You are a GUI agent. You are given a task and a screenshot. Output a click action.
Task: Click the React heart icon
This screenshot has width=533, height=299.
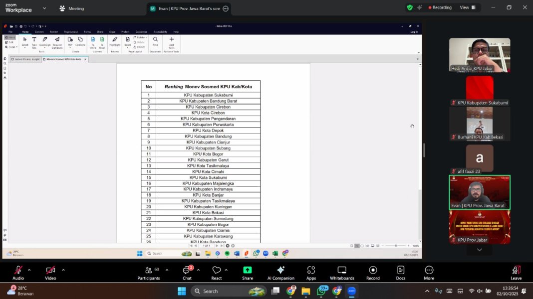pos(217,273)
